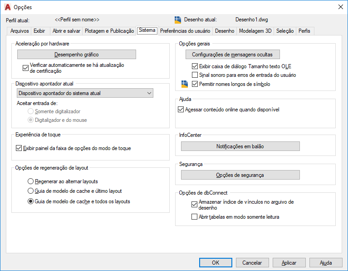Image resolution: width=348 pixels, height=271 pixels.
Task: Close the Opções dialog with the X
Action: point(341,7)
